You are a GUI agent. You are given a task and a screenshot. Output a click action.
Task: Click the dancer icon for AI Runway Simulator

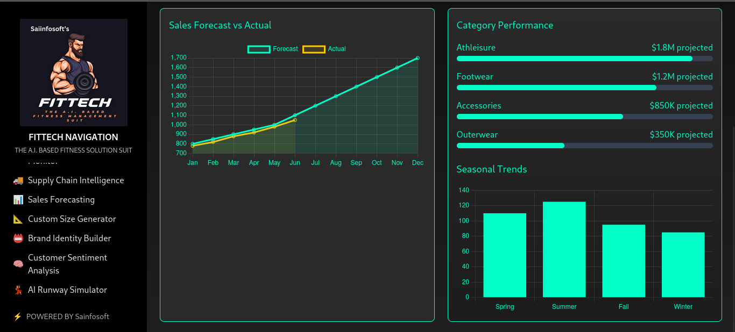[18, 290]
